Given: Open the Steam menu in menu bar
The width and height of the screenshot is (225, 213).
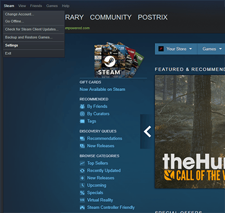Looking at the screenshot, I should [9, 6].
